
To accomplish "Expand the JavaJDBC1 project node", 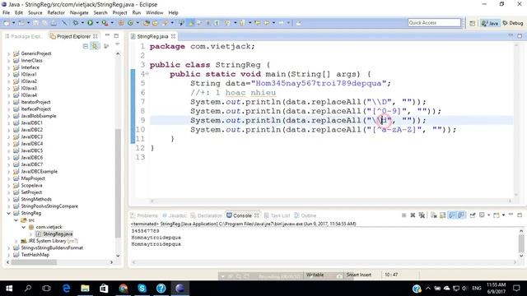I will 8,123.
